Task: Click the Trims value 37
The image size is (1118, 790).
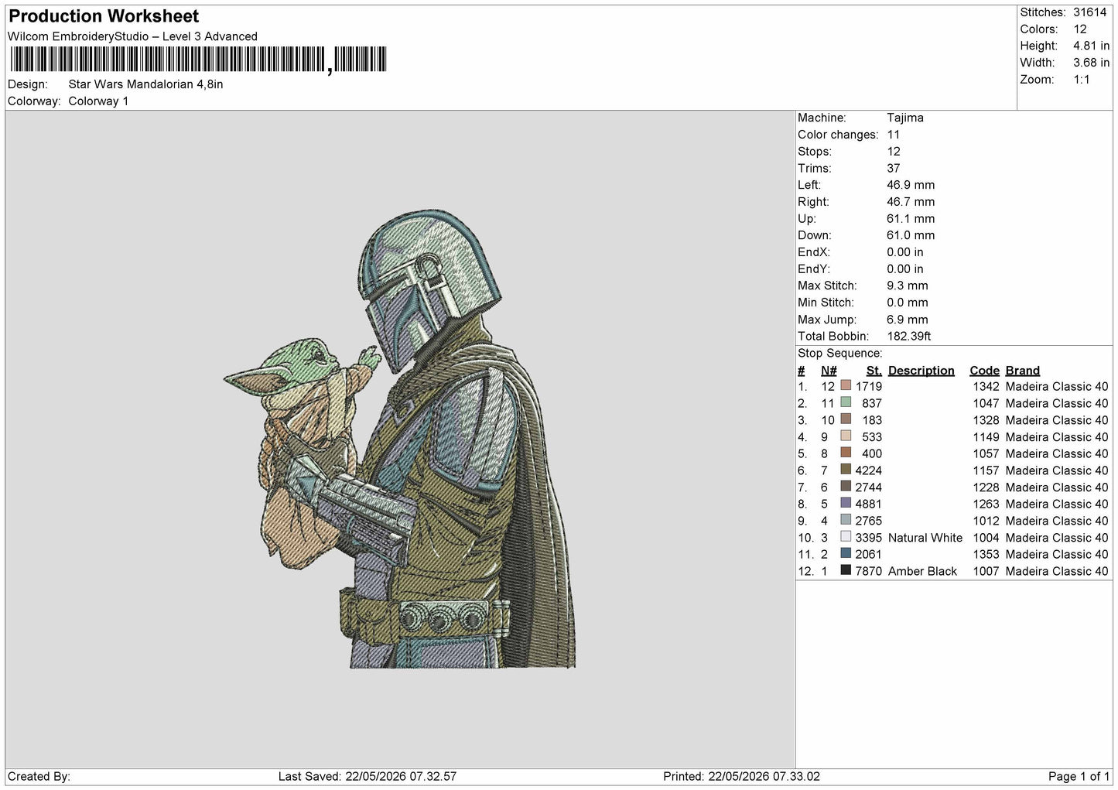Action: (893, 168)
